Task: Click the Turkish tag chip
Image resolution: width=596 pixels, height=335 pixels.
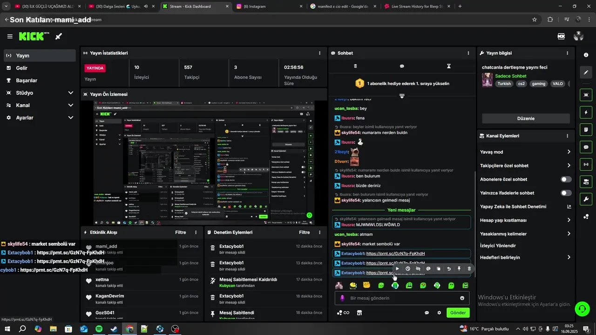Action: click(x=504, y=84)
